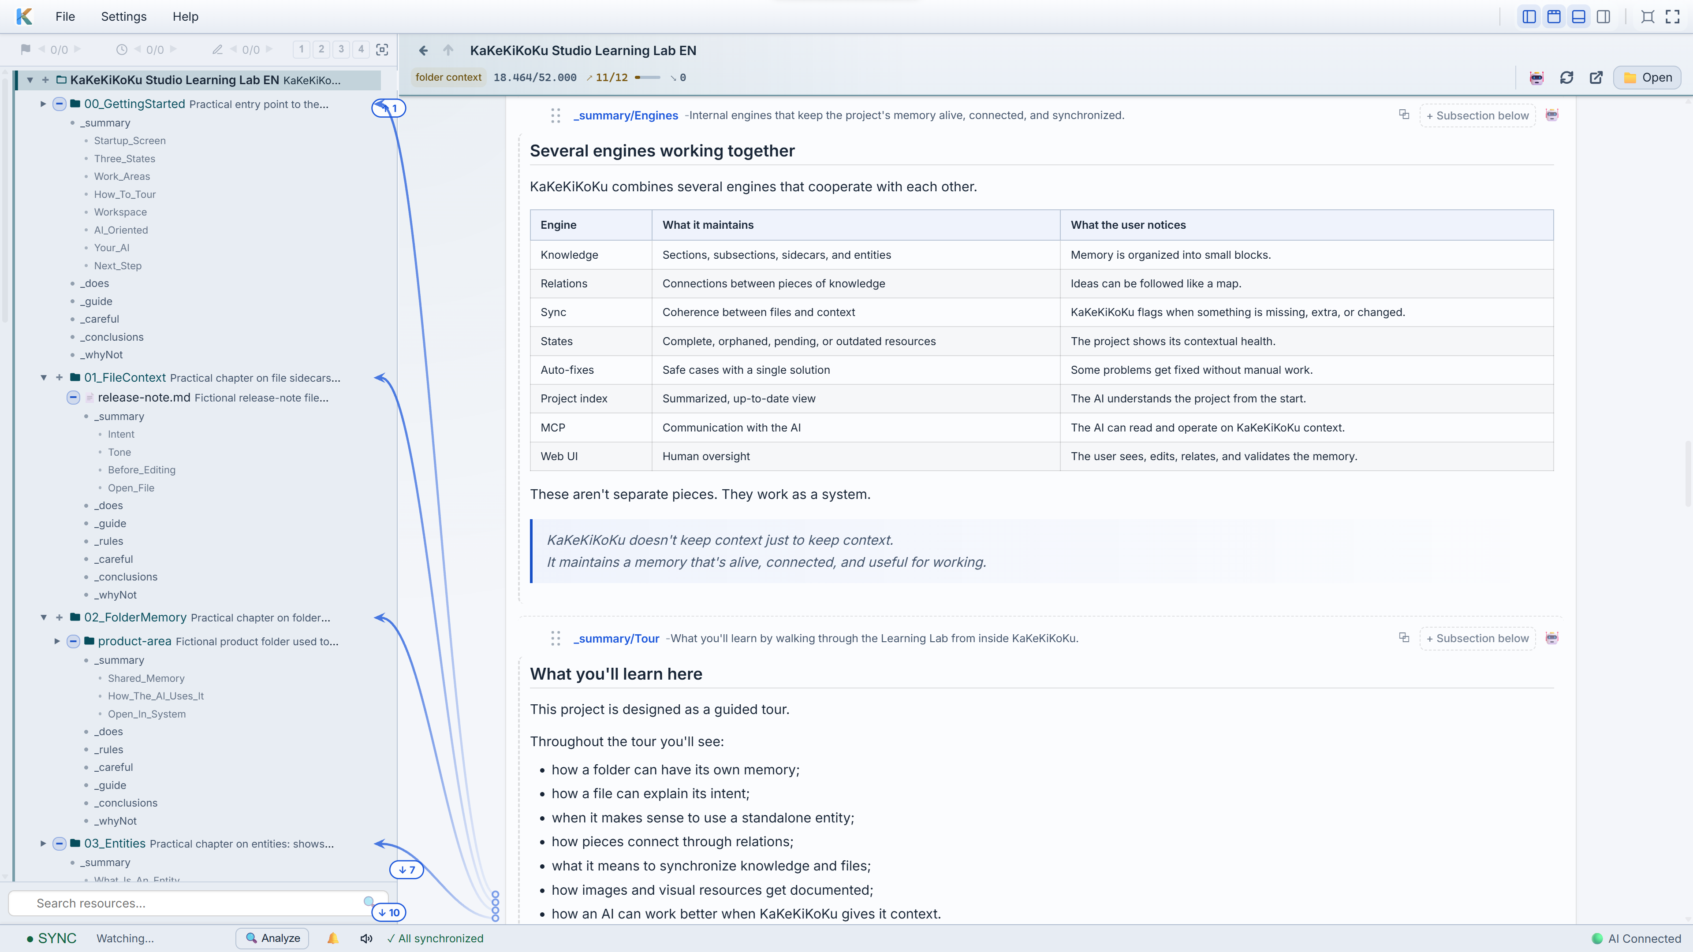Collapse the root KaKeKiKoKu Studio folder

(x=30, y=80)
